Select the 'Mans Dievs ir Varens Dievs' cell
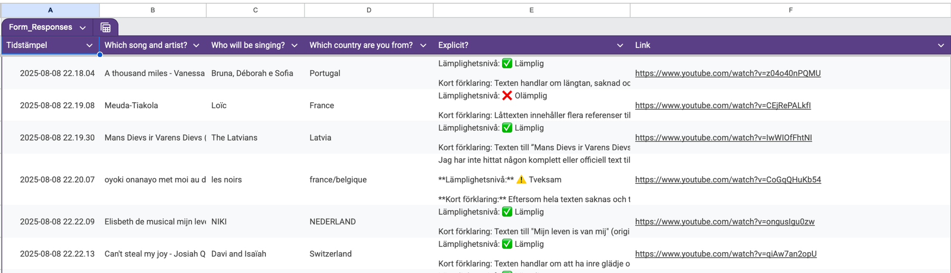The height and width of the screenshot is (273, 951). (x=153, y=138)
